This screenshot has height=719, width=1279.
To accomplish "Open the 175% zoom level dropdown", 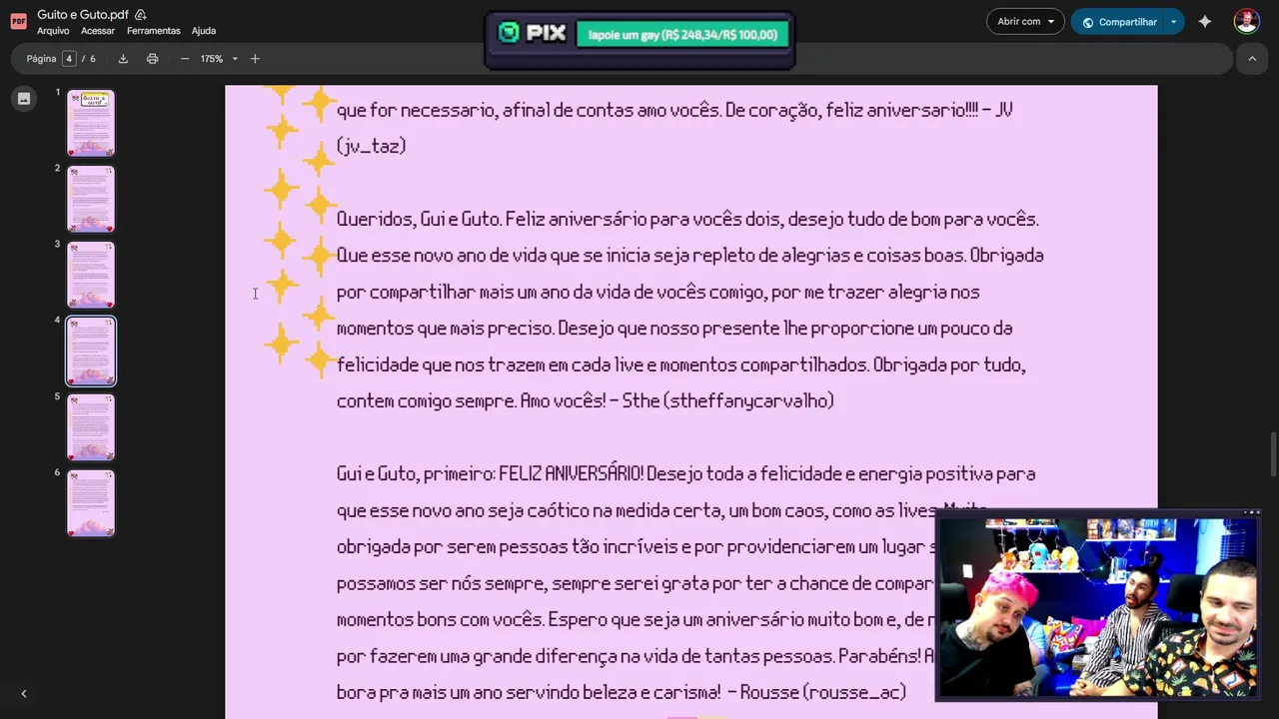I will [219, 59].
